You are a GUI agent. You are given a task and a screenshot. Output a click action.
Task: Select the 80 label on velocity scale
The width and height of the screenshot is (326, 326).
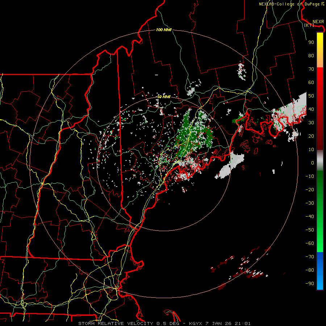pyautogui.click(x=311, y=55)
